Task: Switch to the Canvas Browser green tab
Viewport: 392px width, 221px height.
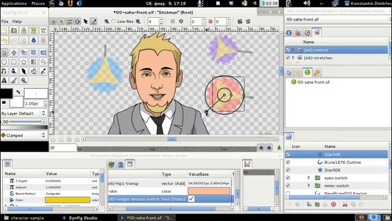Action: pyautogui.click(x=307, y=72)
